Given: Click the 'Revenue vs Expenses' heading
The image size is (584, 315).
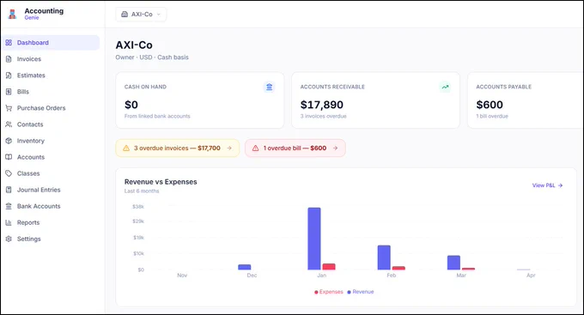Looking at the screenshot, I should pyautogui.click(x=161, y=182).
